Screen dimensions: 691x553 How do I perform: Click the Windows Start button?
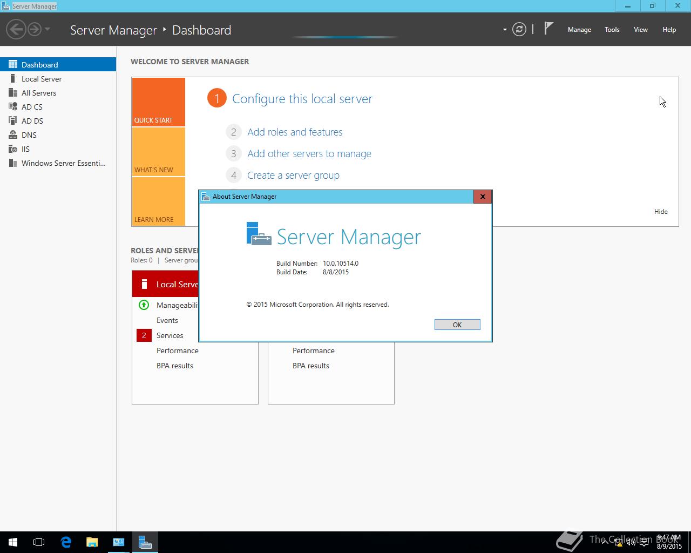13,542
